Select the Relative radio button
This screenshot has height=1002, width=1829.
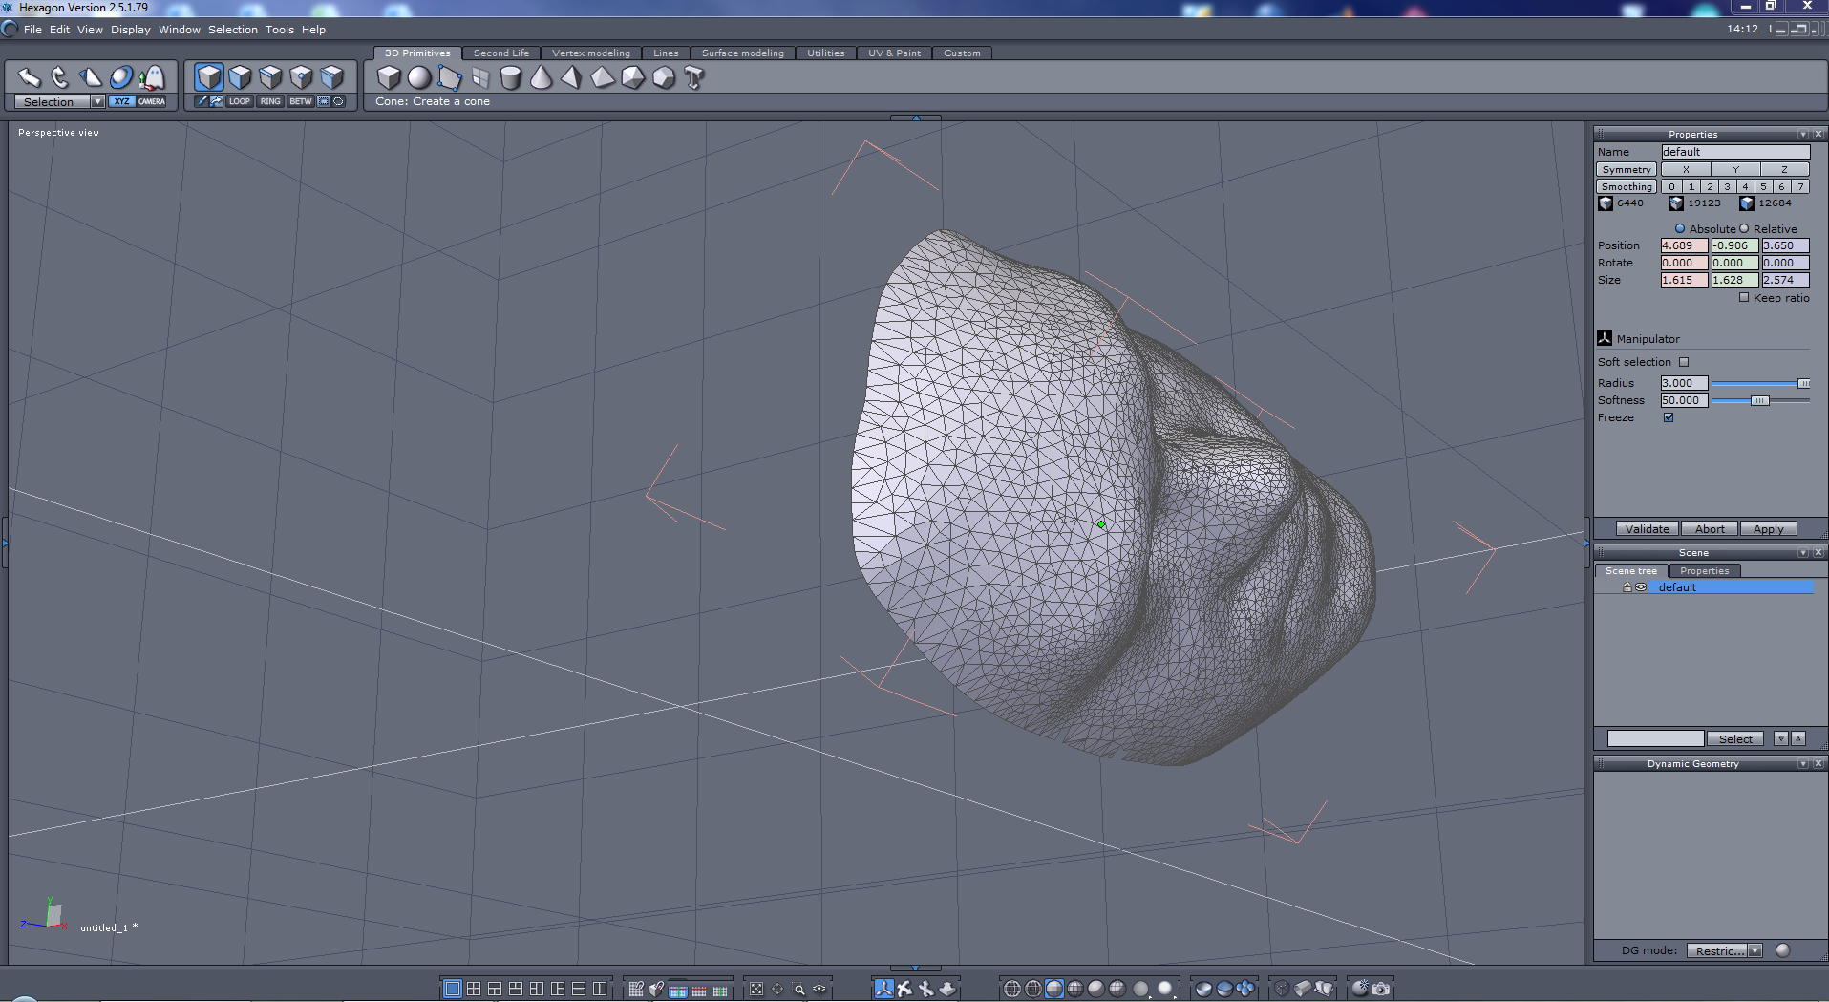coord(1744,228)
